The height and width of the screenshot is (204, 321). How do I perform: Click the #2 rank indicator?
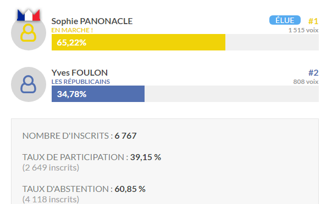(x=313, y=73)
